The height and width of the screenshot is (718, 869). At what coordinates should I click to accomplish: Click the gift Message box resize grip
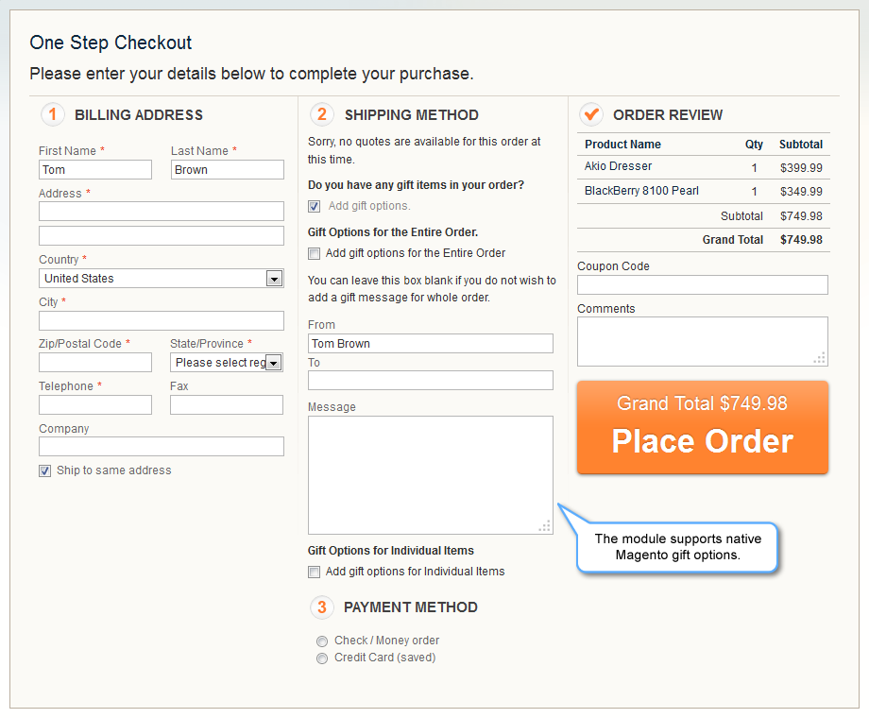click(x=545, y=526)
